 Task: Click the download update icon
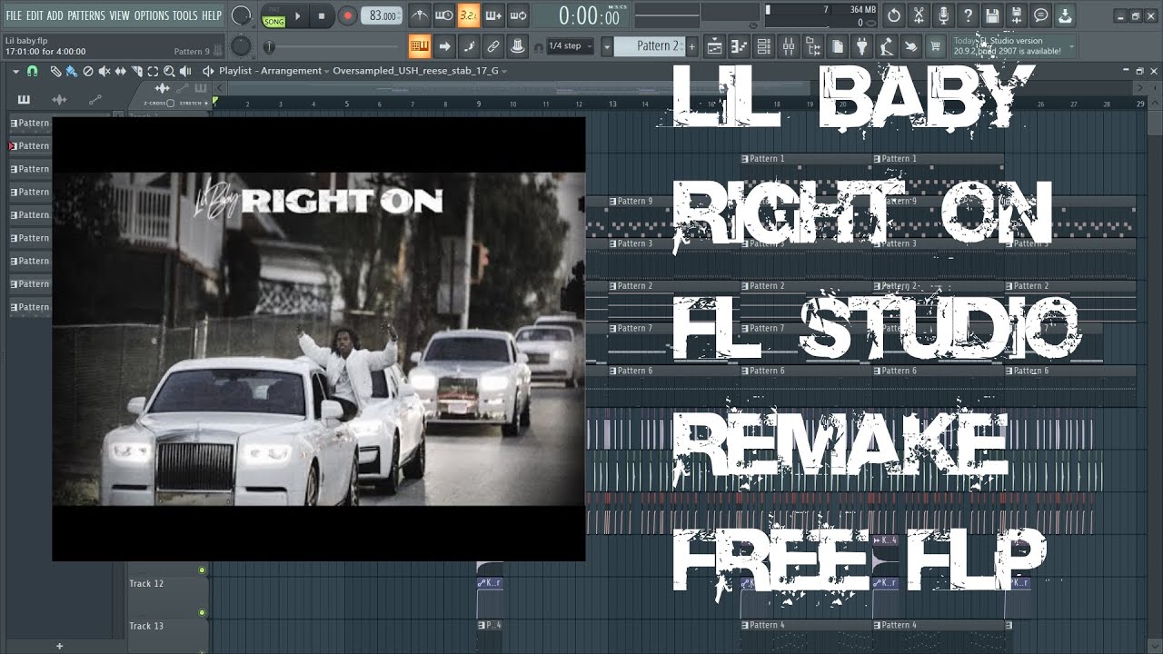1066,15
